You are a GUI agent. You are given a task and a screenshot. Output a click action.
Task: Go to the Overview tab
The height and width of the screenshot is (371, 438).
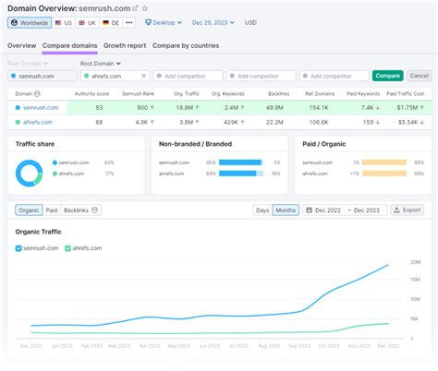(21, 45)
